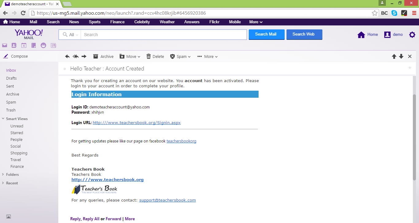Select the Travel smart view
Image resolution: width=419 pixels, height=223 pixels.
tap(16, 160)
